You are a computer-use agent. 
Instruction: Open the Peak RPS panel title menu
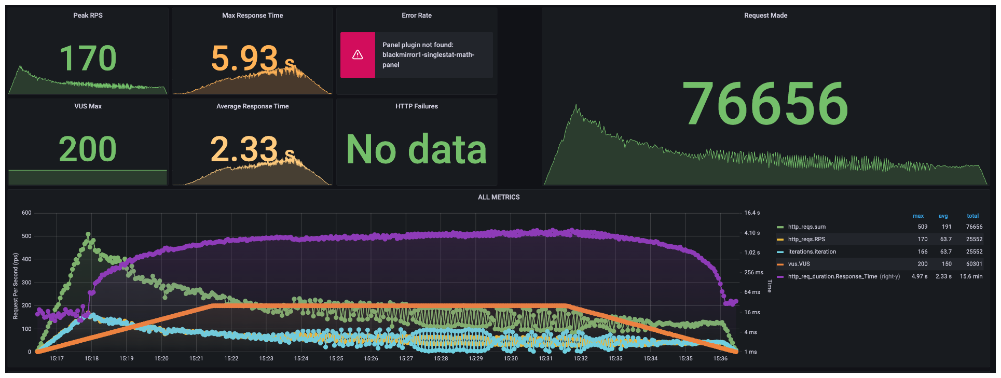click(88, 16)
